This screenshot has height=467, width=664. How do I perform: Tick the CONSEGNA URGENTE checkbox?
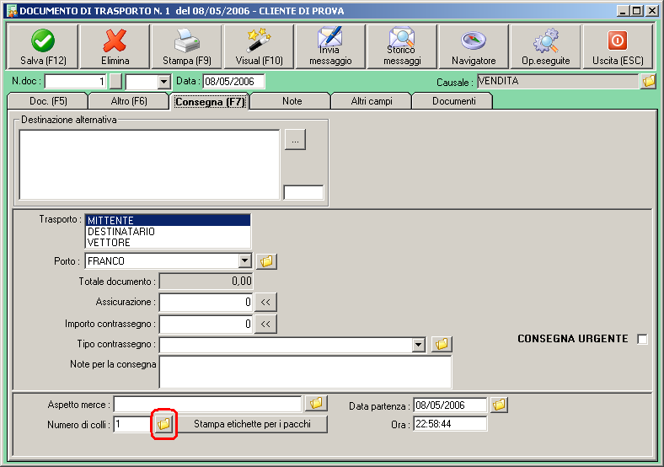click(642, 339)
